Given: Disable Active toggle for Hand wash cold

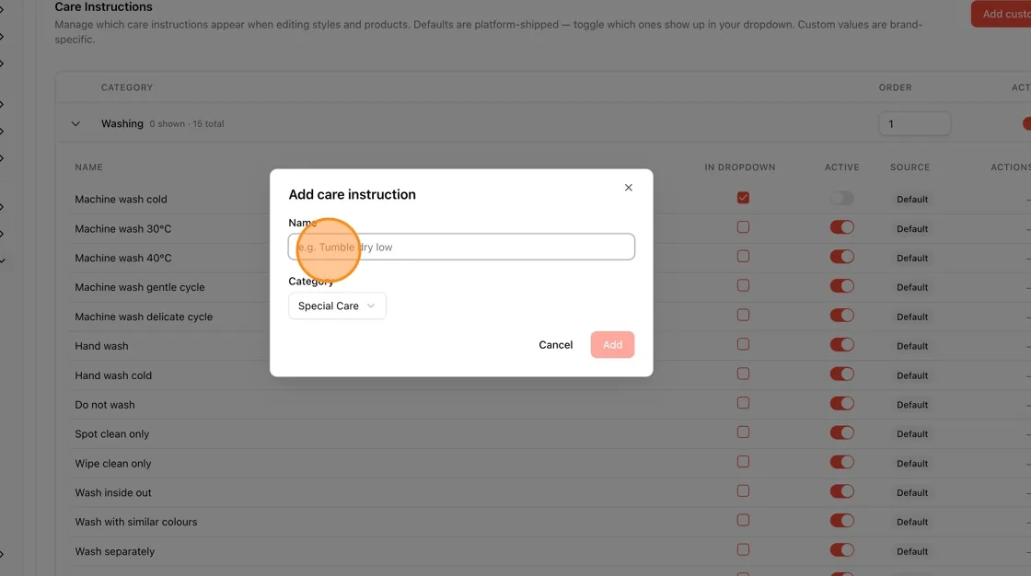Looking at the screenshot, I should click(x=841, y=374).
